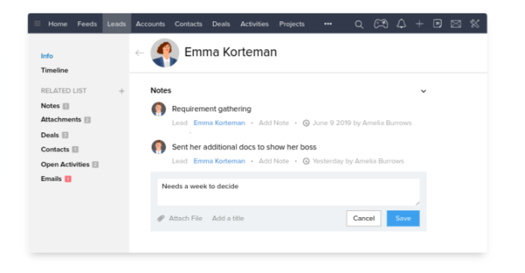Click the Notes section heading
The height and width of the screenshot is (273, 525).
click(161, 91)
